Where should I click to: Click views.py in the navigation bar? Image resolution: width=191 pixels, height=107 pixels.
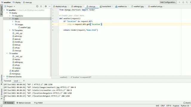(27, 2)
